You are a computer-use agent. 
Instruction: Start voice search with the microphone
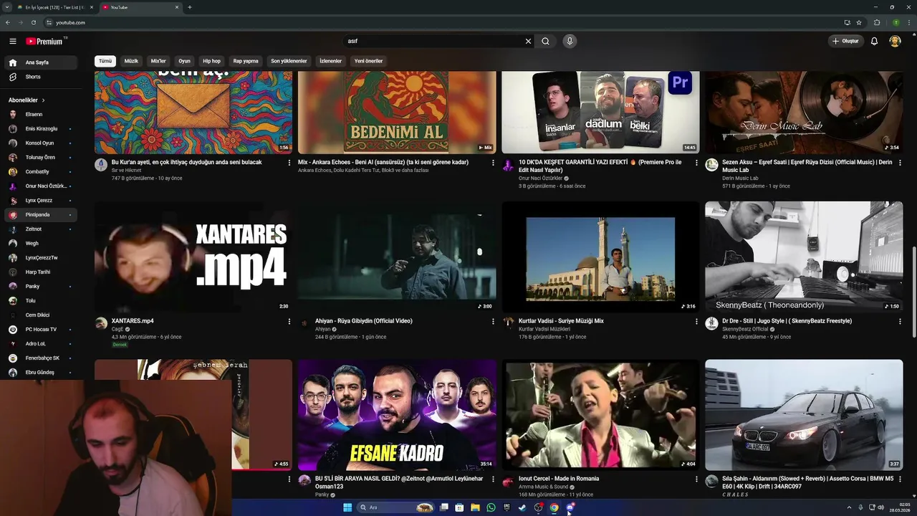[x=570, y=42]
